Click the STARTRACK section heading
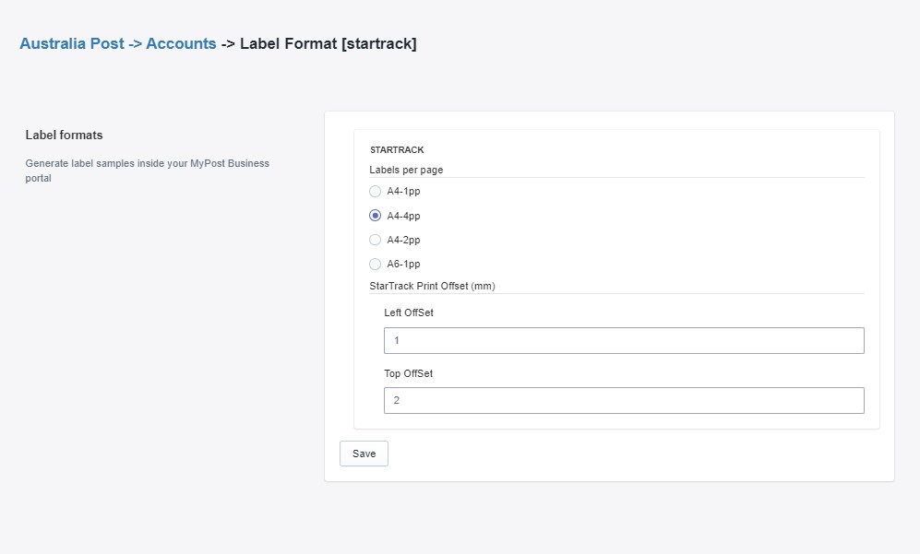 (397, 149)
